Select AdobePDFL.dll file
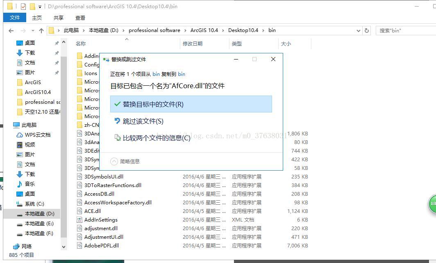Viewport: 436px width, 263px height. pos(102,245)
